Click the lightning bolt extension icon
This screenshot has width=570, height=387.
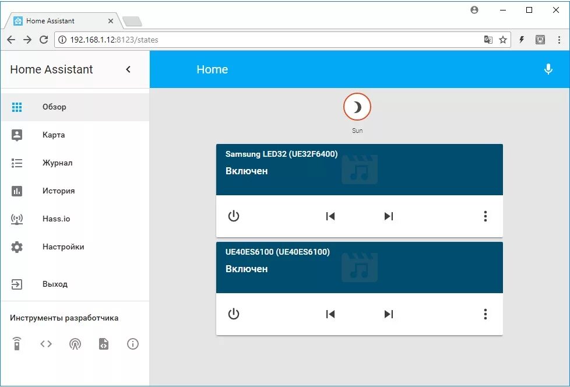pyautogui.click(x=522, y=40)
